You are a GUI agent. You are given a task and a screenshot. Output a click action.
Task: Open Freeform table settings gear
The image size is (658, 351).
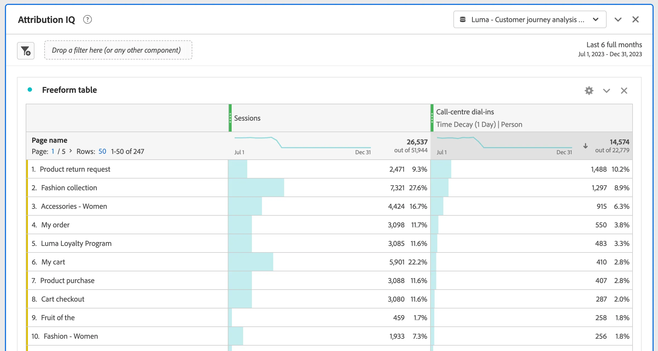tap(589, 91)
